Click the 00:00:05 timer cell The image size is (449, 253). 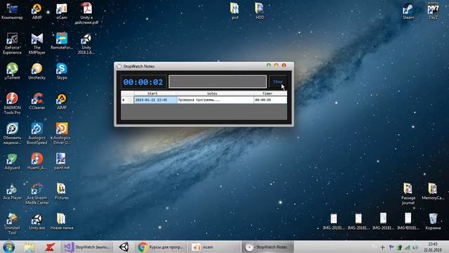270,100
